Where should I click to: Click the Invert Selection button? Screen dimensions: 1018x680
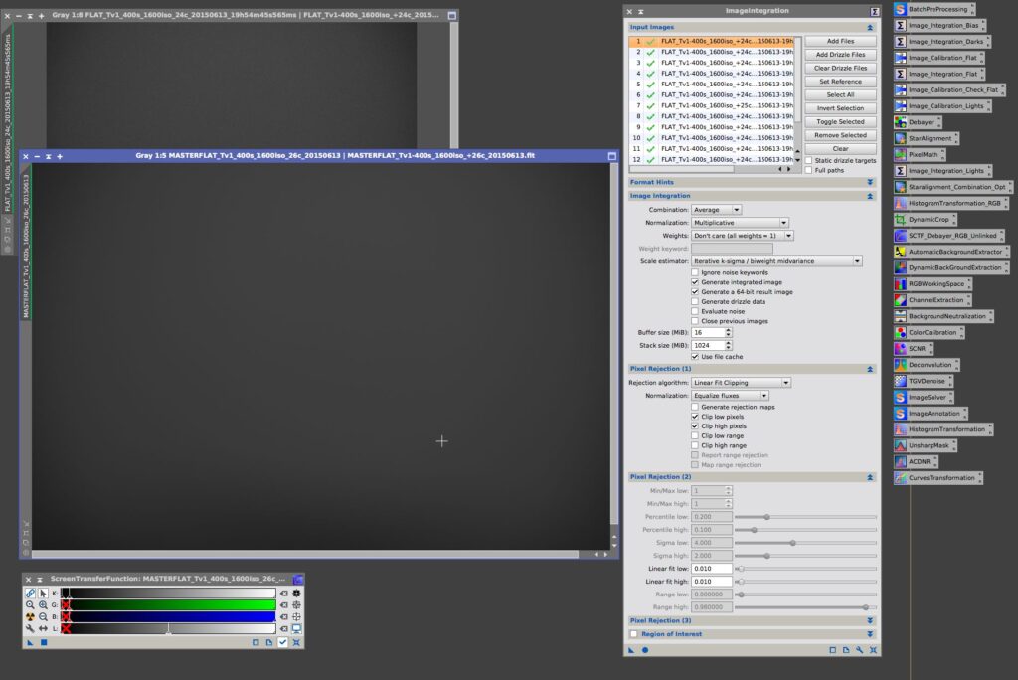(x=840, y=108)
